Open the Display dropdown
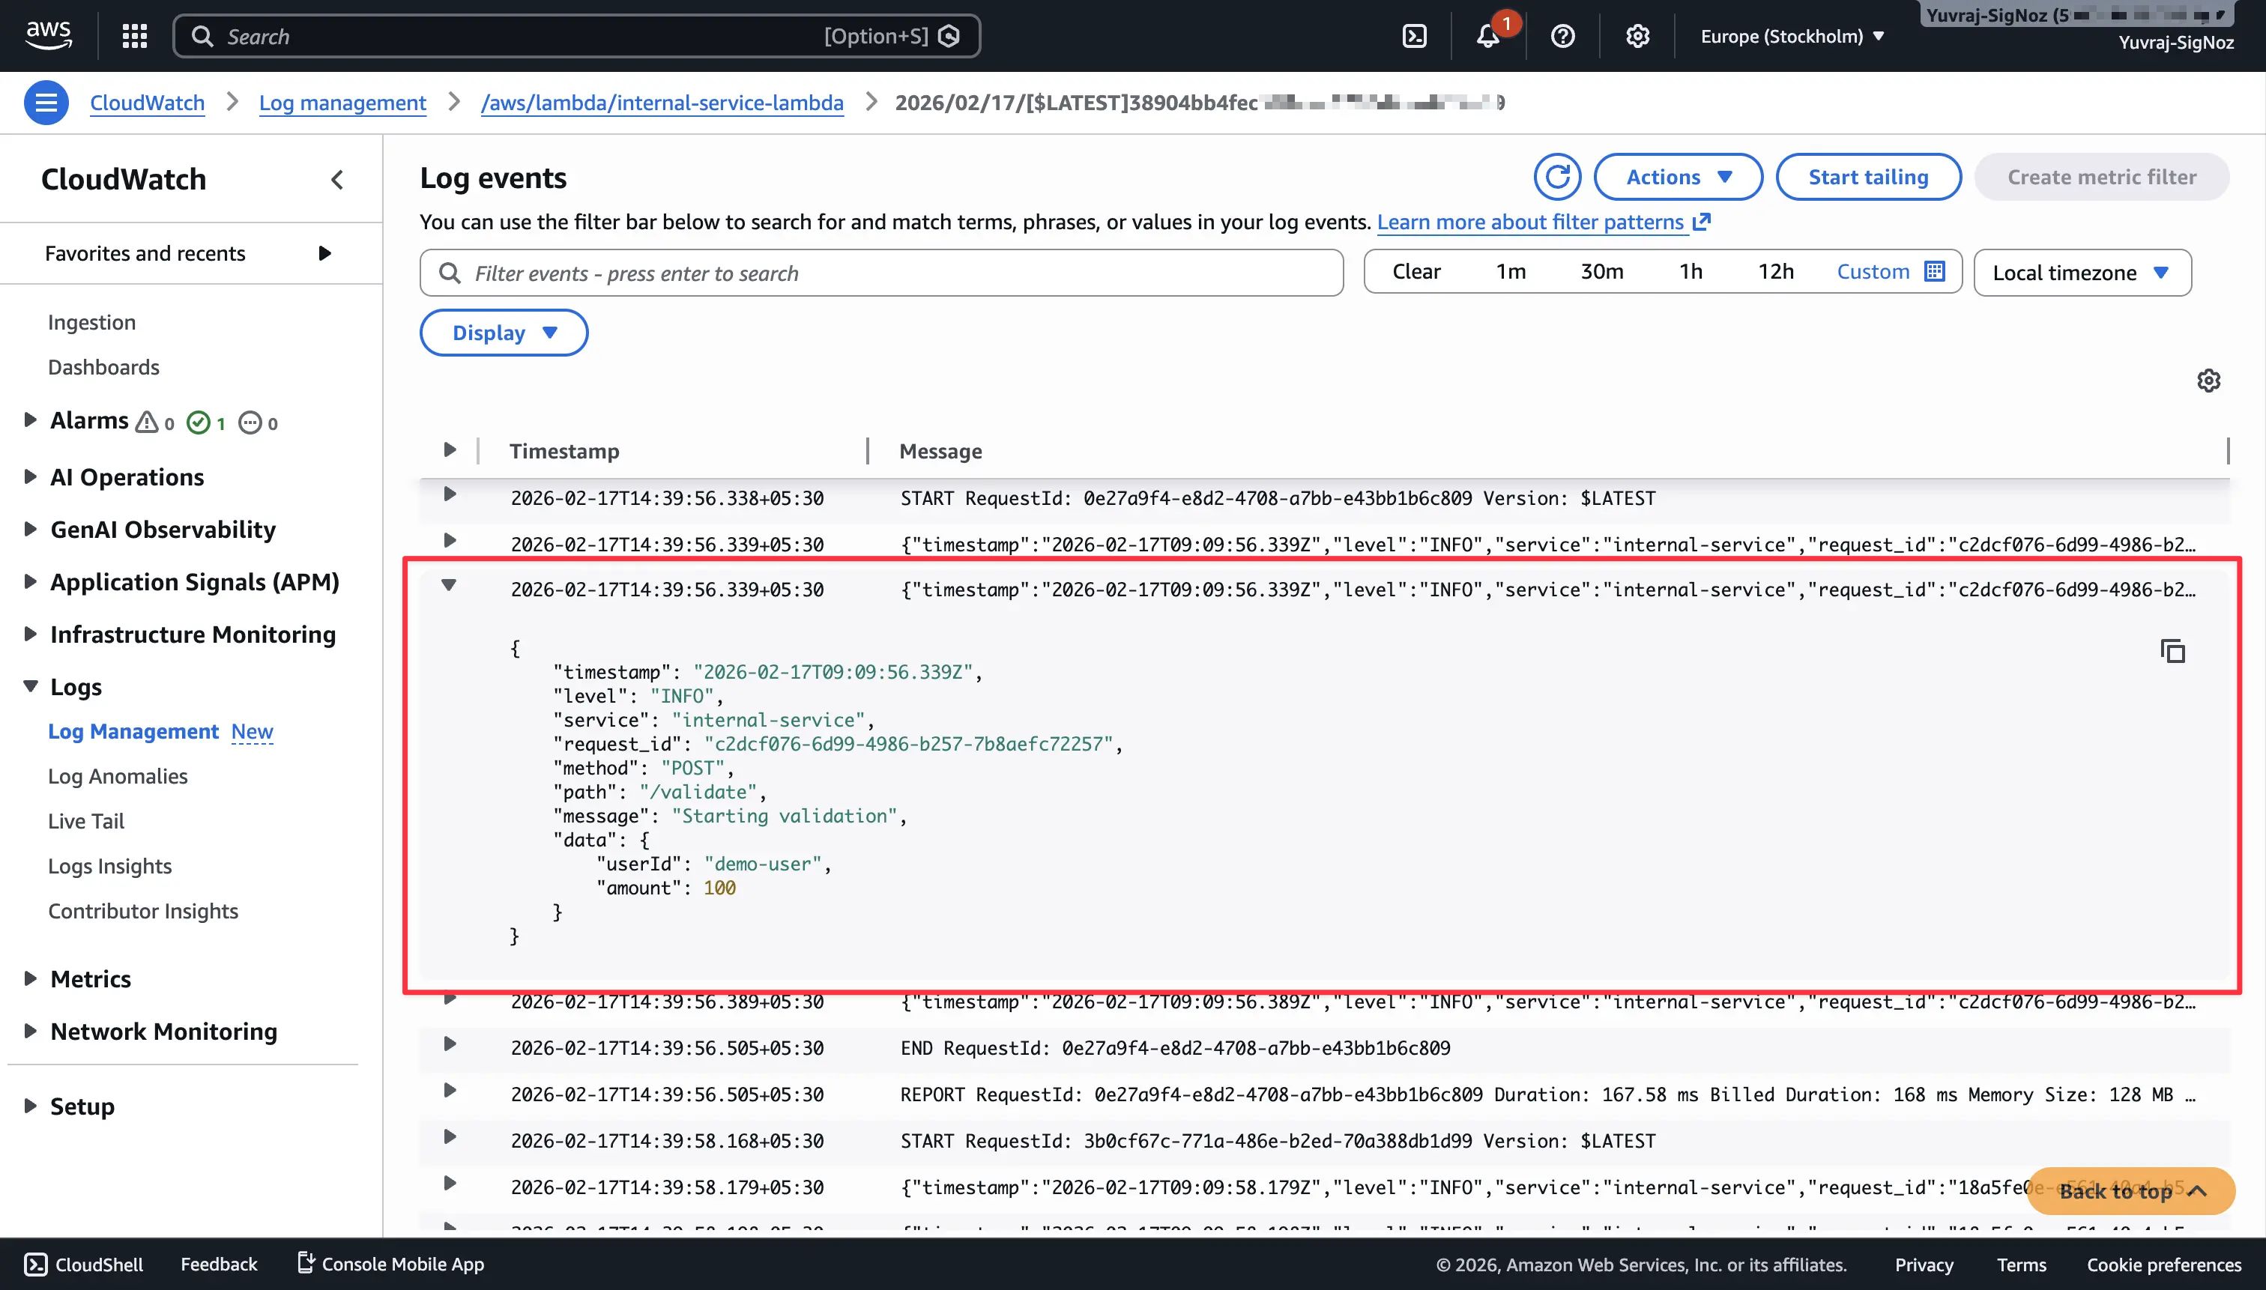 (504, 333)
